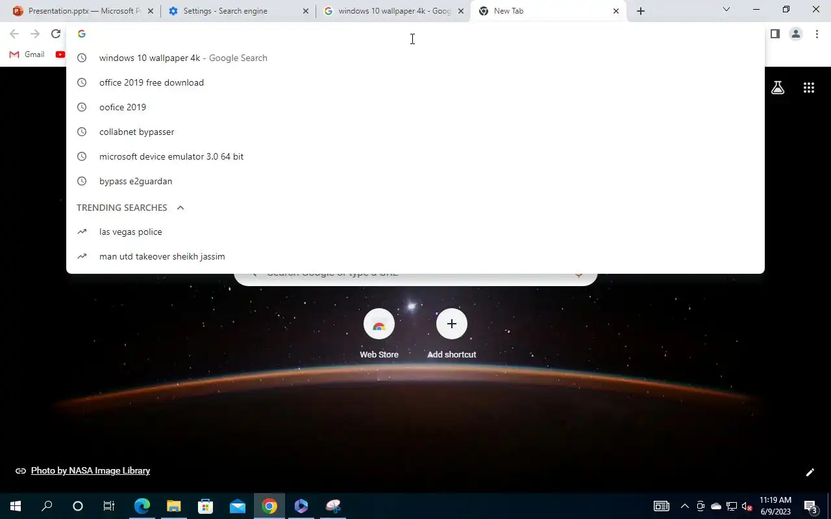This screenshot has height=519, width=831.
Task: Open the Gmail bookmark
Action: [27, 54]
